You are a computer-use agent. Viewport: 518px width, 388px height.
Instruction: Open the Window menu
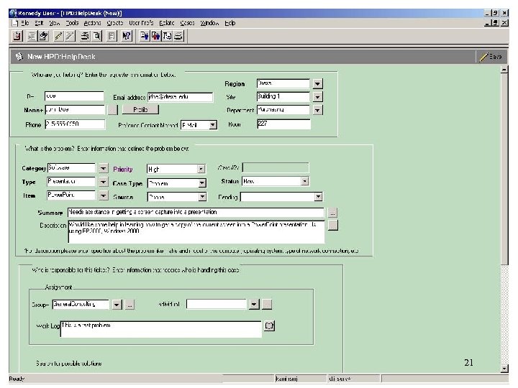point(209,23)
